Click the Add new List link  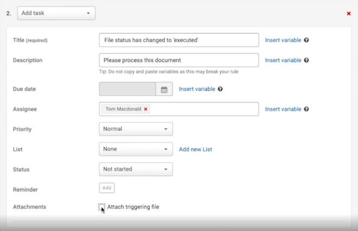click(195, 149)
